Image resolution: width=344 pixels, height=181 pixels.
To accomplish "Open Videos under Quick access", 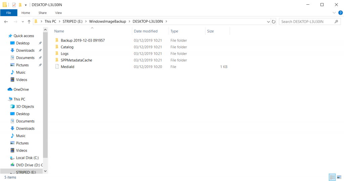I will (x=21, y=80).
